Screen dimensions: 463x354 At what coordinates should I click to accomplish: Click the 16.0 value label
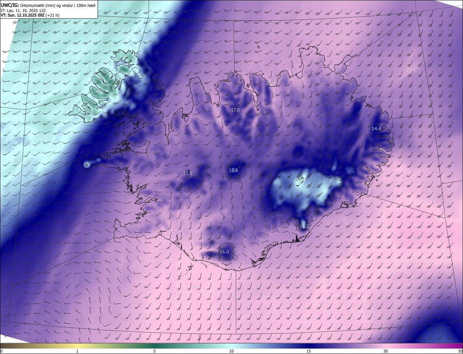pos(225,252)
